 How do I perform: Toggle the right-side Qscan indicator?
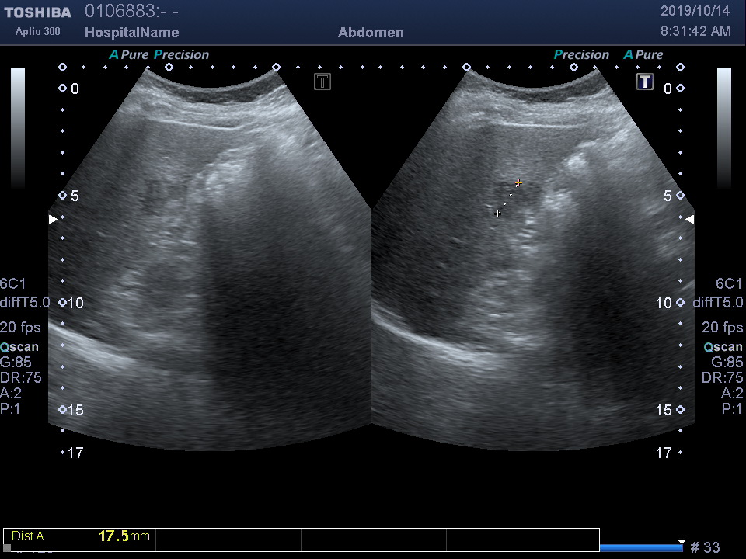click(723, 347)
